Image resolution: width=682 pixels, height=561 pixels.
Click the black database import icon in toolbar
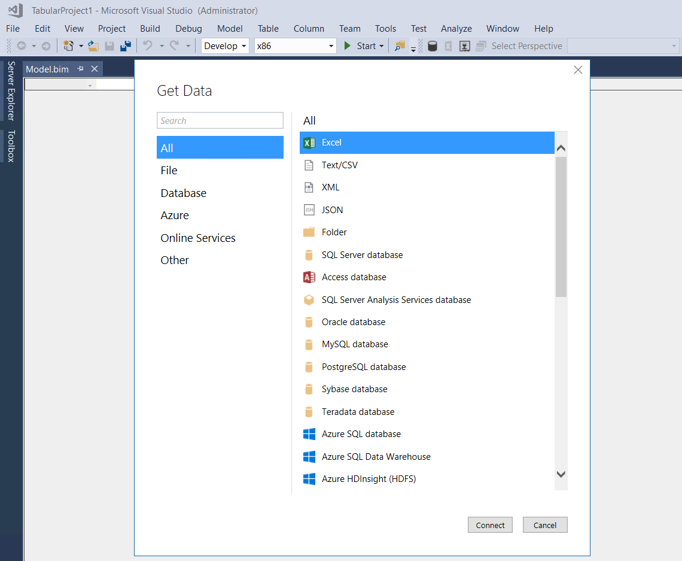click(x=433, y=46)
